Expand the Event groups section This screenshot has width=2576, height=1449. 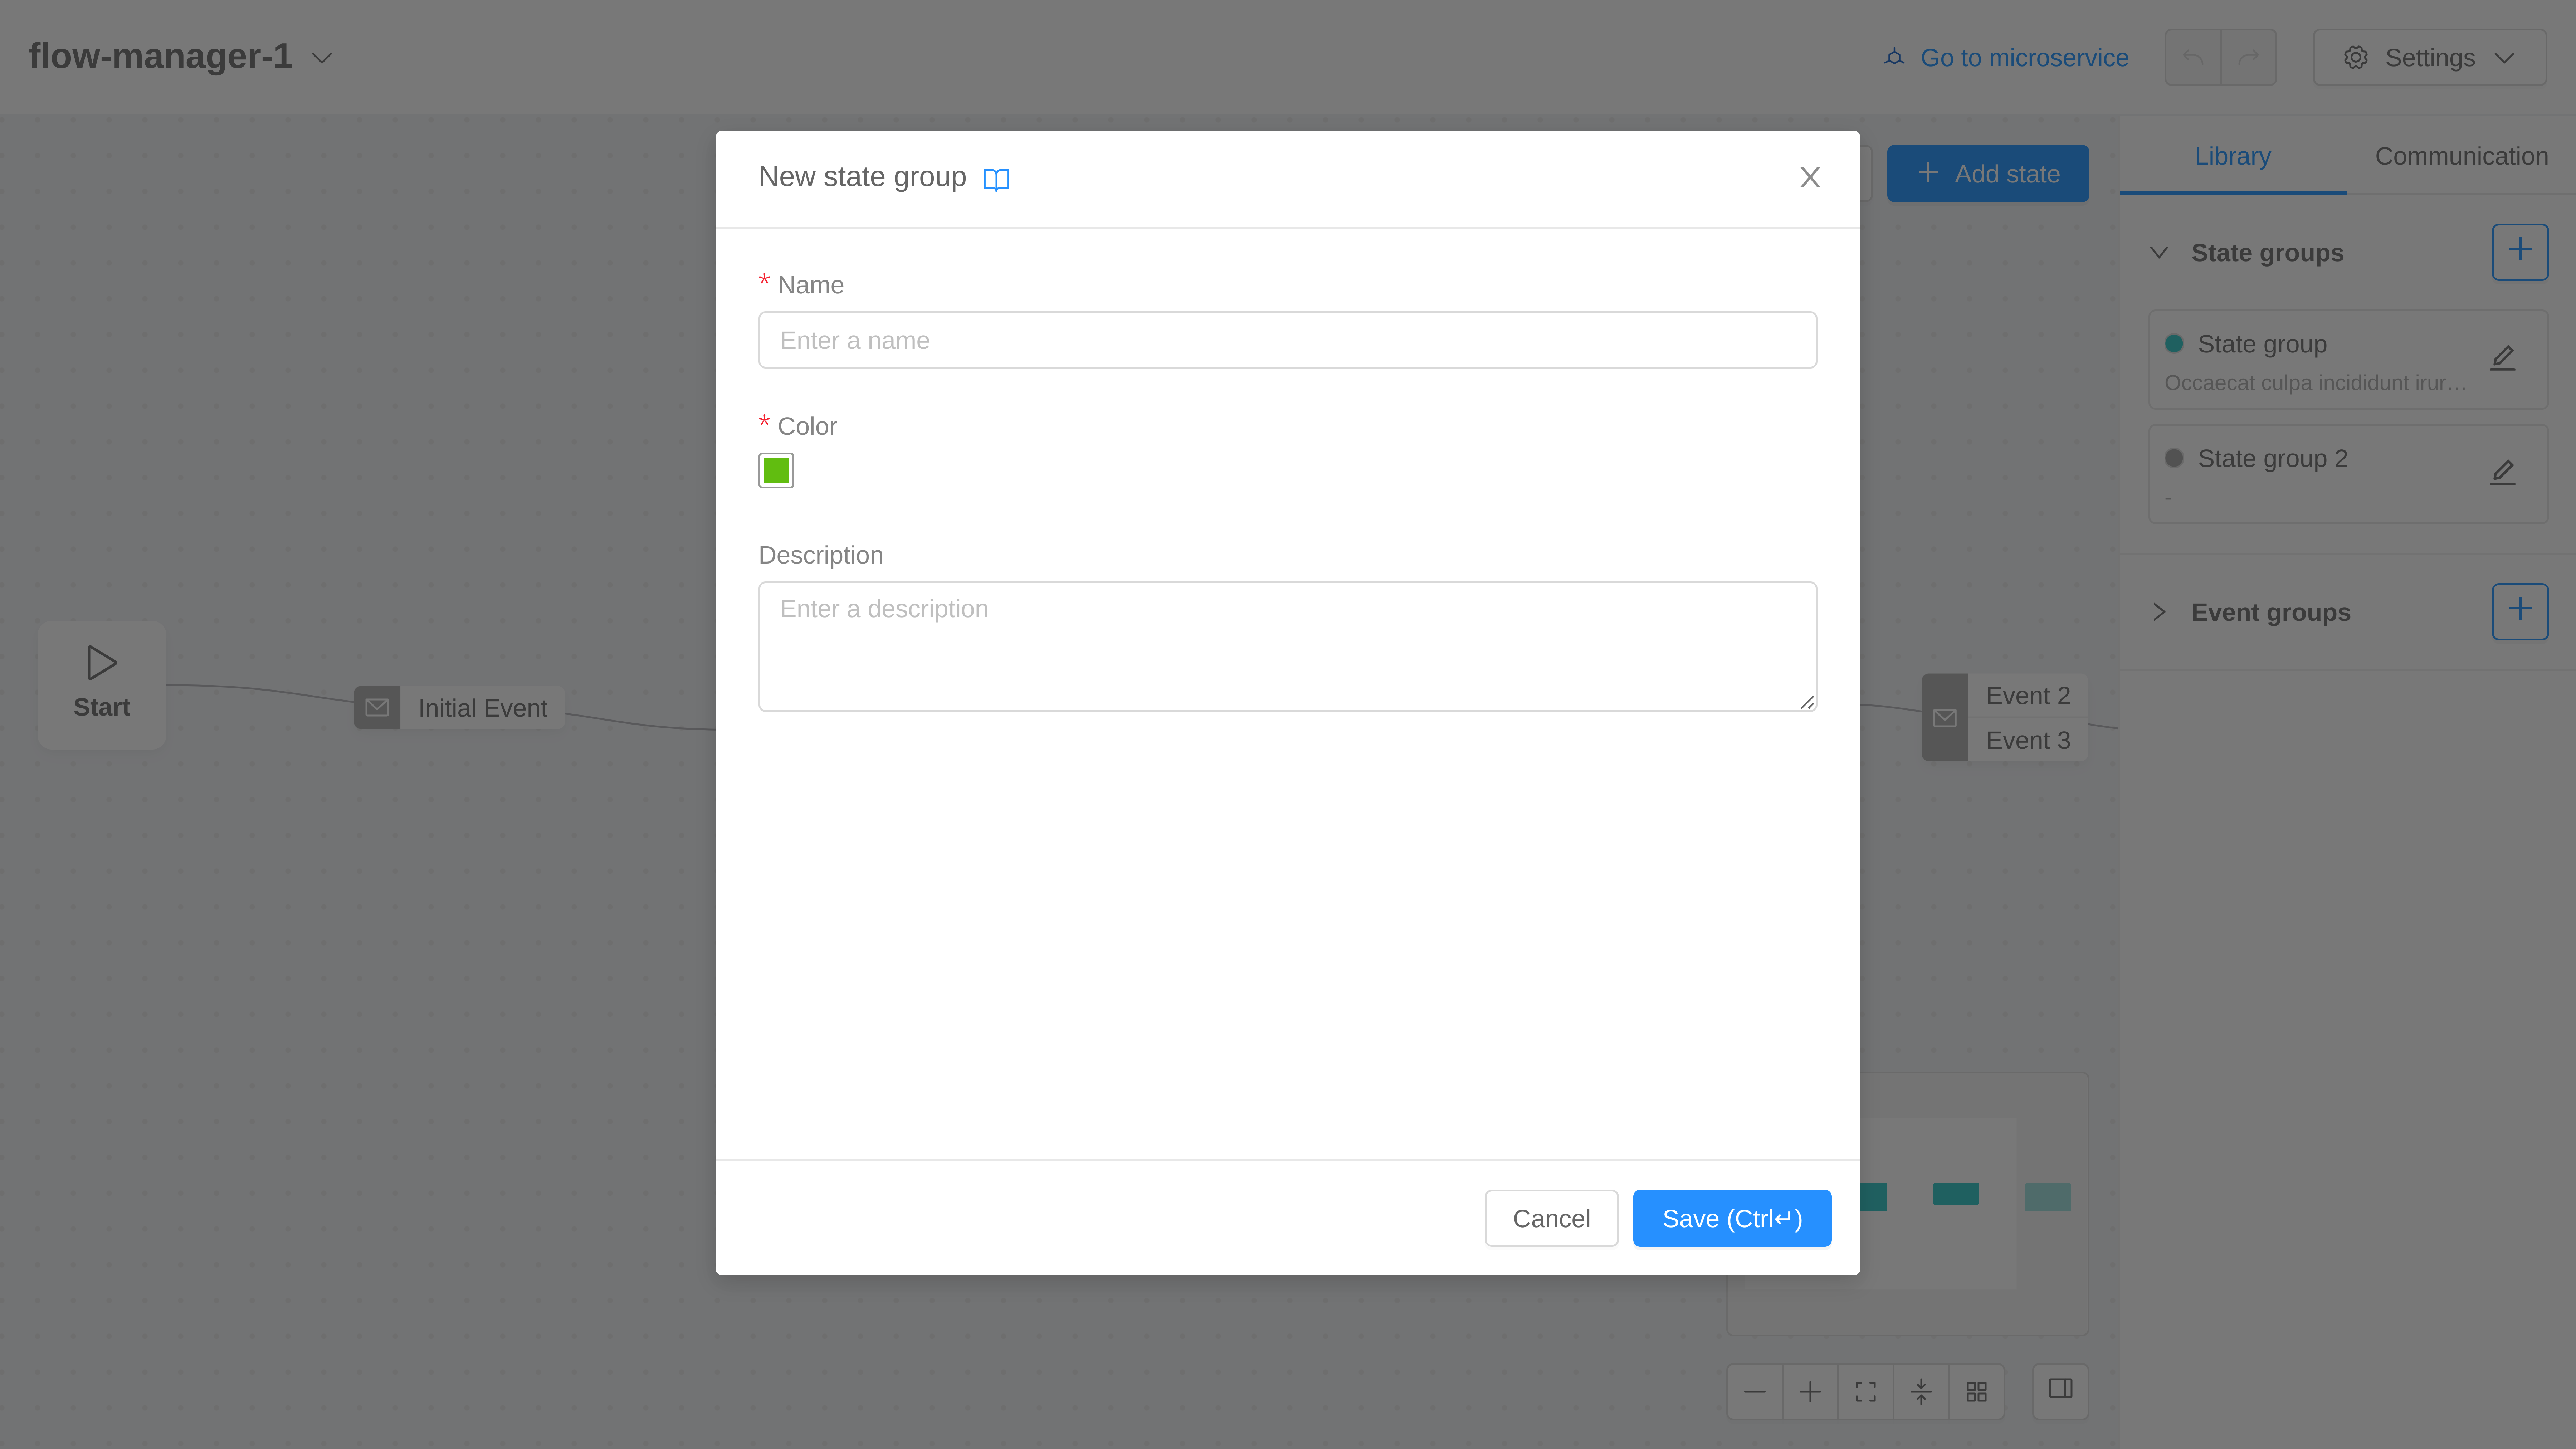coord(2159,612)
